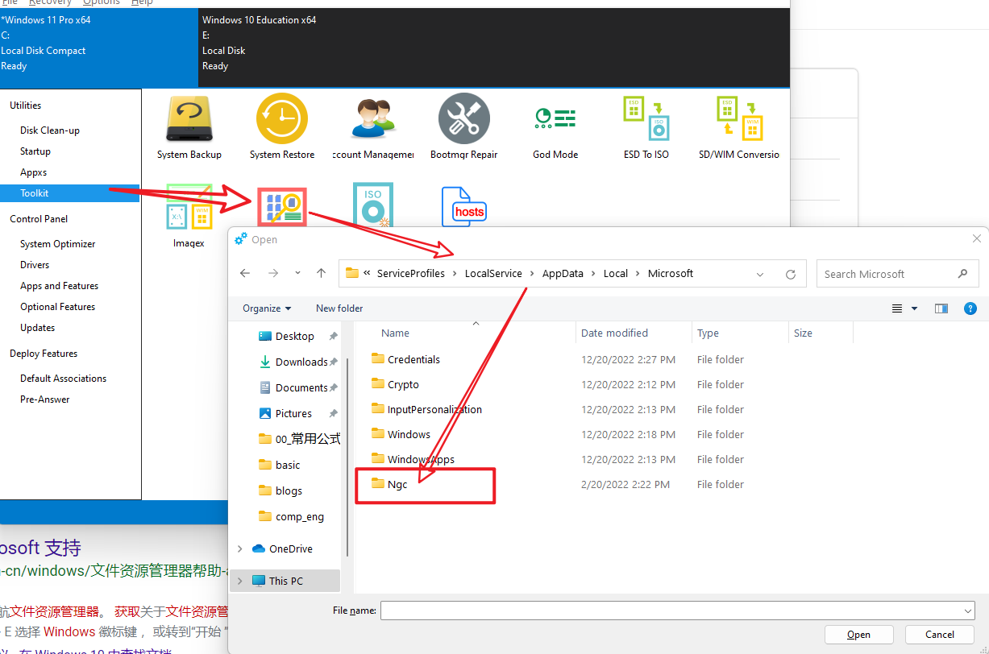Open the recent locations dropdown arrow
Image resolution: width=989 pixels, height=654 pixels.
tap(298, 273)
